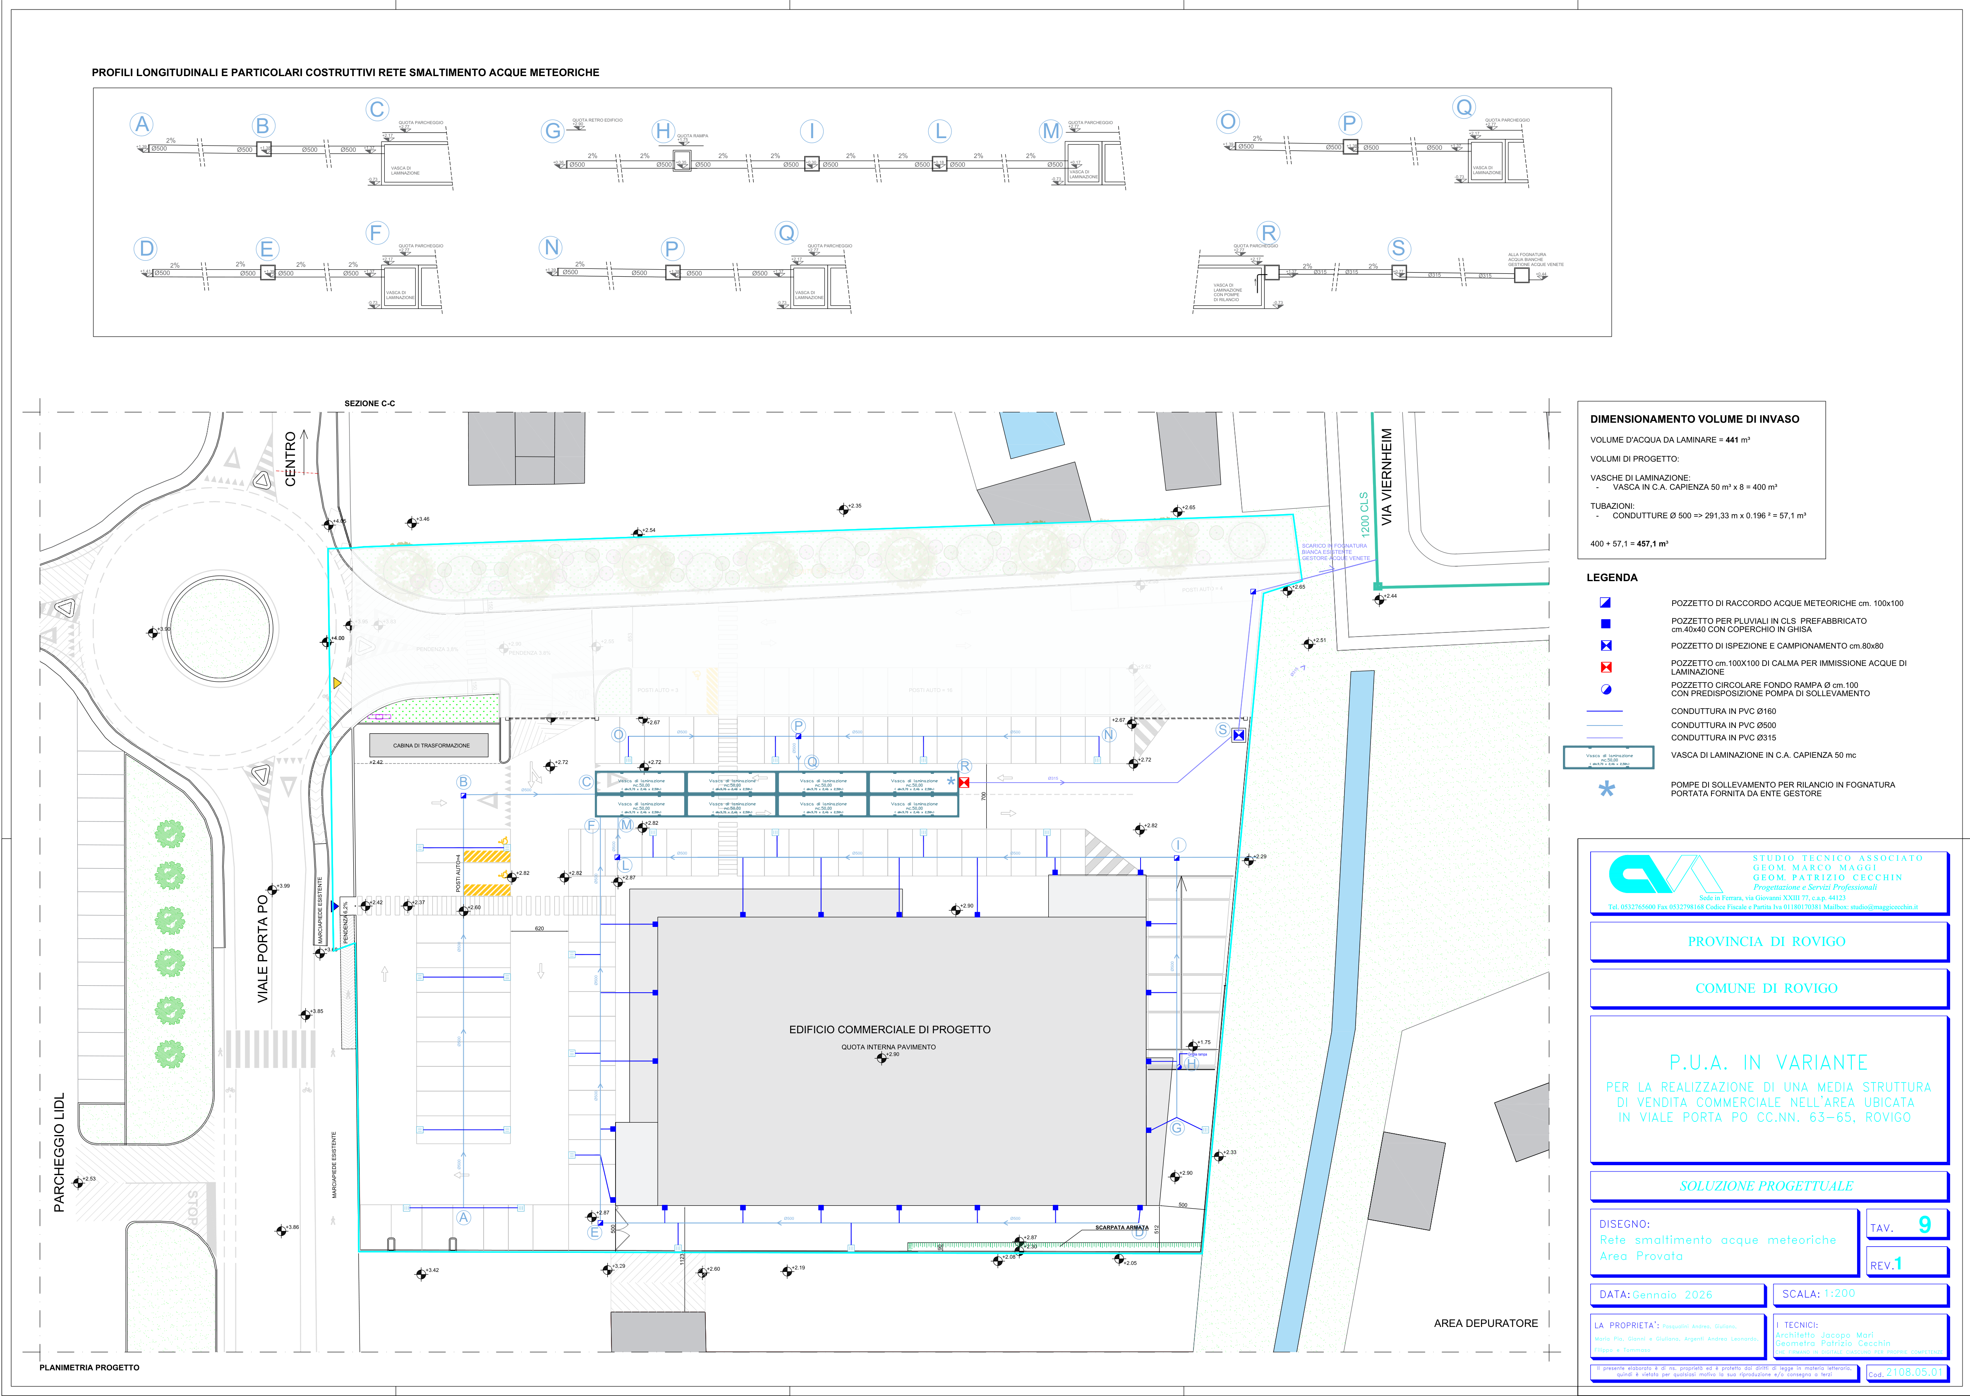This screenshot has width=1970, height=1396.
Task: Click the 'PARCHEGGIO LIDL' vertical label
Action: (59, 1153)
